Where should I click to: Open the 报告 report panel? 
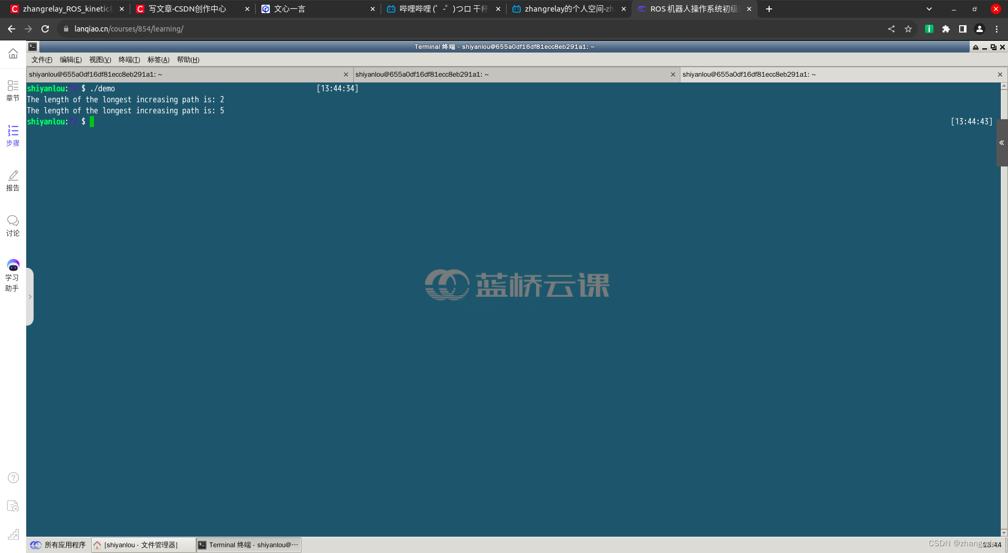[13, 181]
